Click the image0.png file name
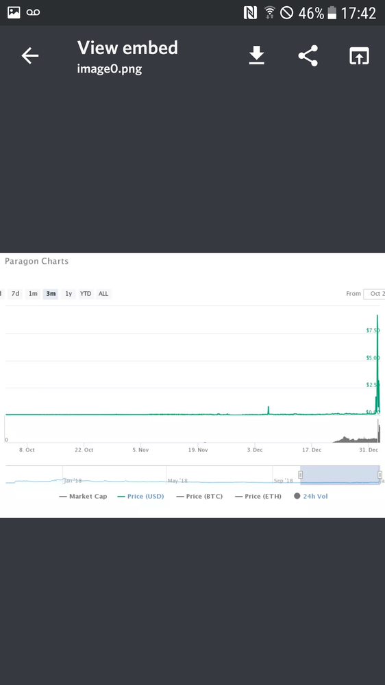Screen dimensions: 385x685 pyautogui.click(x=109, y=68)
